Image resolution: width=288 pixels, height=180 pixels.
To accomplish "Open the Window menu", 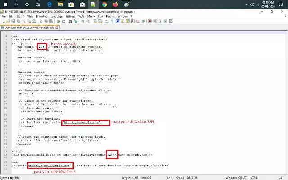I will pos(123,16).
